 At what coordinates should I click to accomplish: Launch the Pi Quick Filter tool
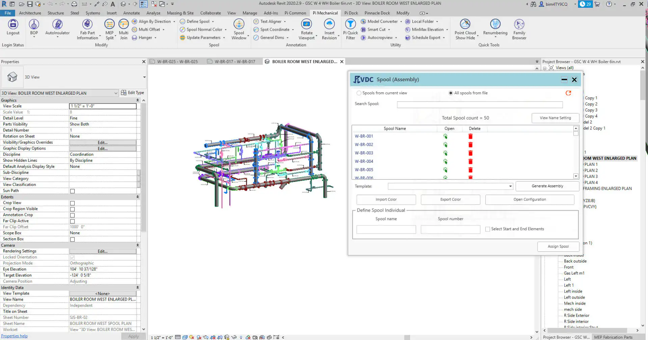[x=350, y=29]
